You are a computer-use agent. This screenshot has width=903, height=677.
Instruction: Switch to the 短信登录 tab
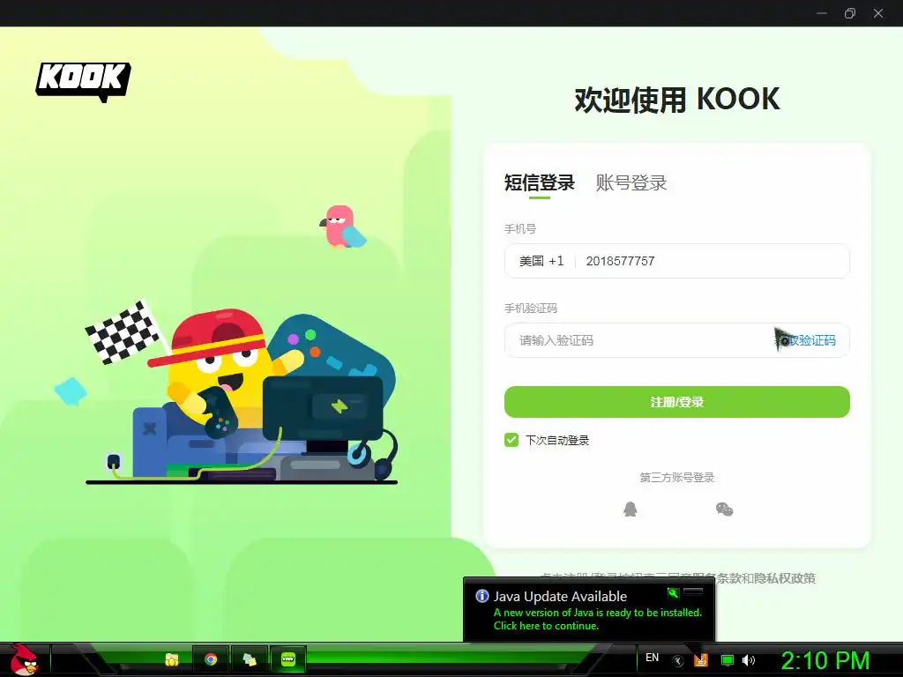tap(540, 182)
